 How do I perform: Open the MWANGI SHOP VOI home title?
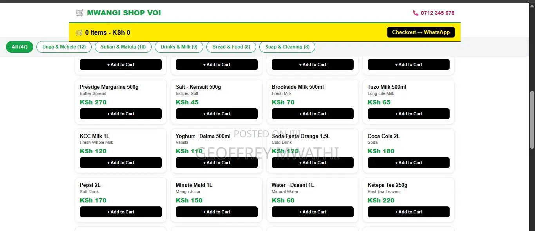[x=124, y=13]
